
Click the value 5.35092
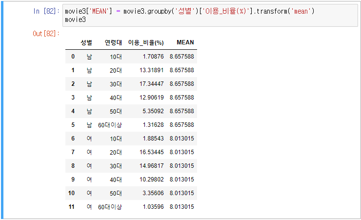(153, 111)
